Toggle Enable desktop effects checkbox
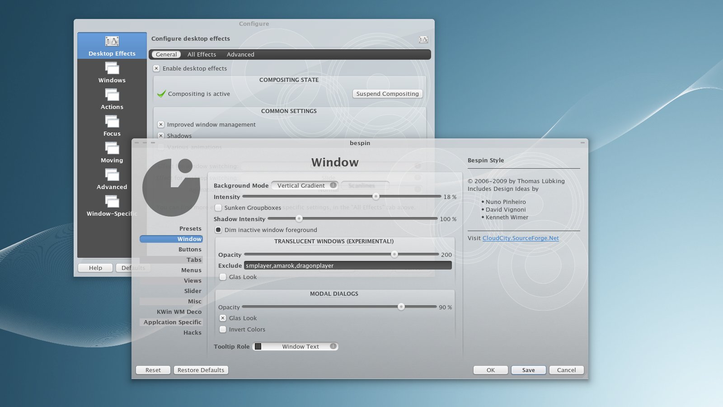 point(156,68)
